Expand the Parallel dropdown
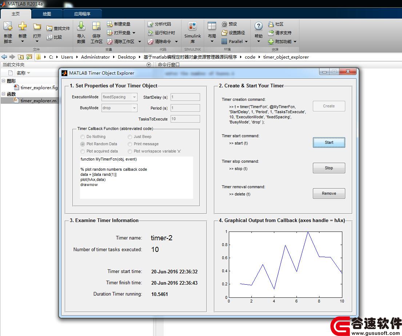 pyautogui.click(x=246, y=41)
